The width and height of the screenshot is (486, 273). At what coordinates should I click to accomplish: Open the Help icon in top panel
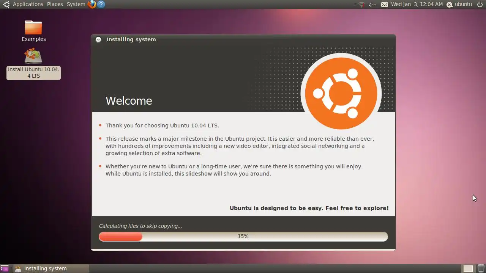101,5
